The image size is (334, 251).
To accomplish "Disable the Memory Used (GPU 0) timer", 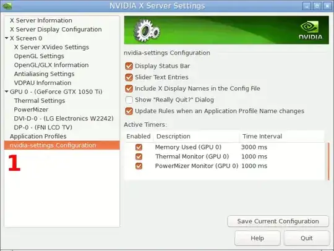I will point(139,147).
